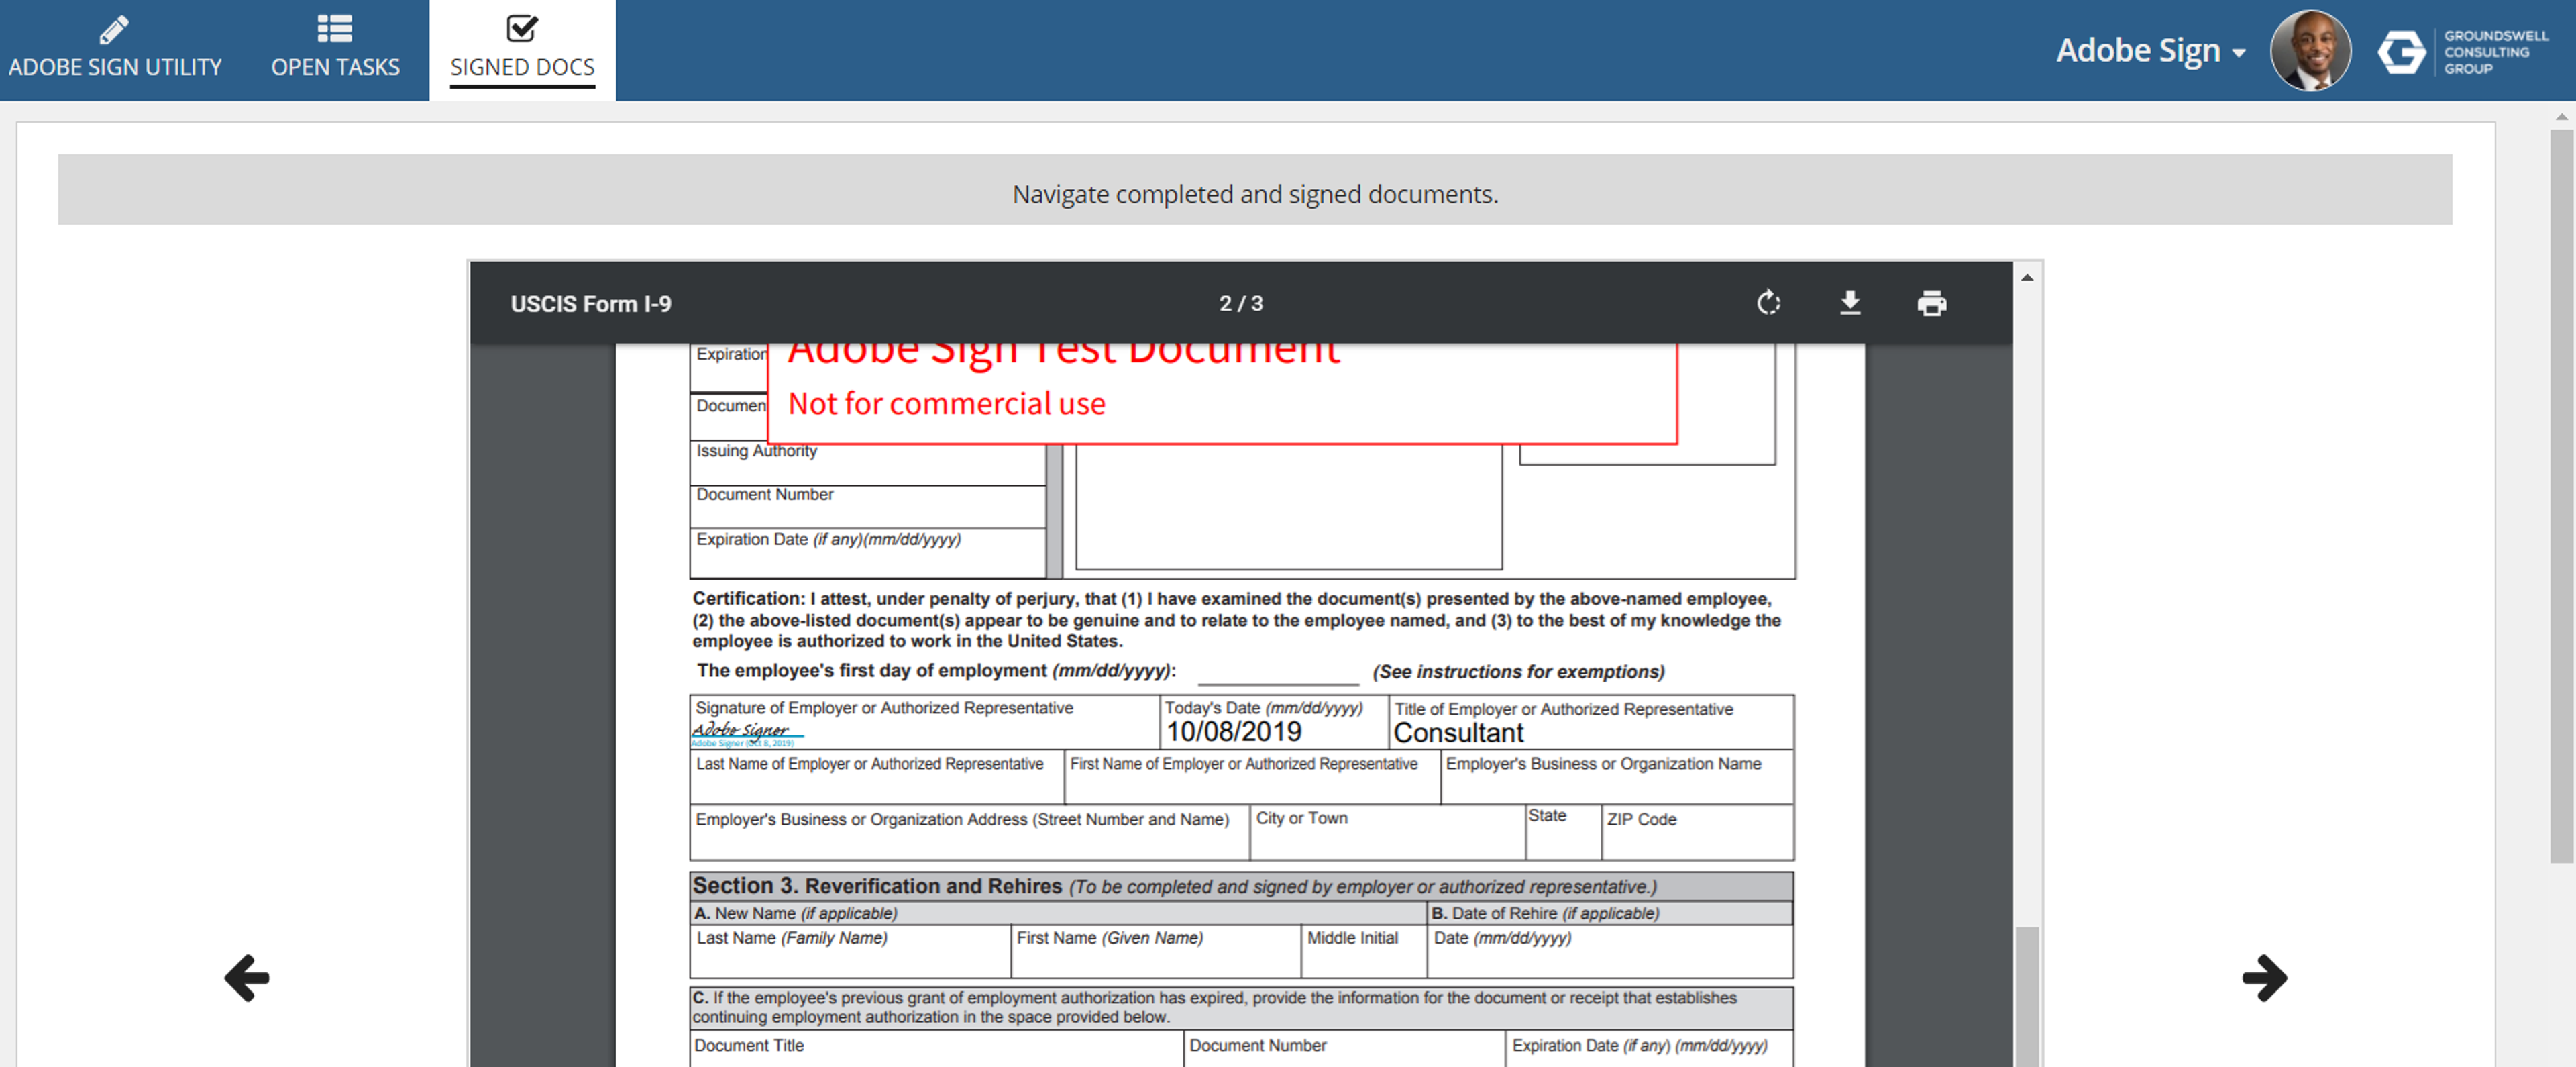Click the pencil icon above Adobe Sign Utility
The width and height of the screenshot is (2576, 1067).
[114, 29]
